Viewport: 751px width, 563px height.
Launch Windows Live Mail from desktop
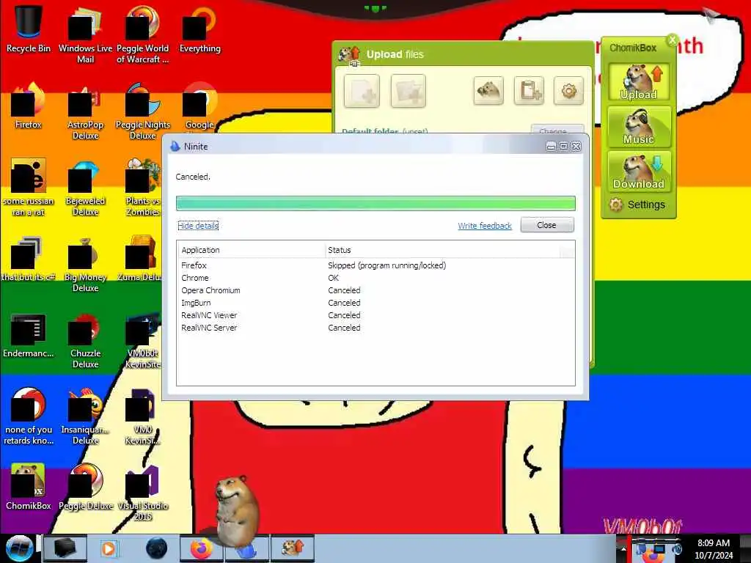click(x=85, y=34)
